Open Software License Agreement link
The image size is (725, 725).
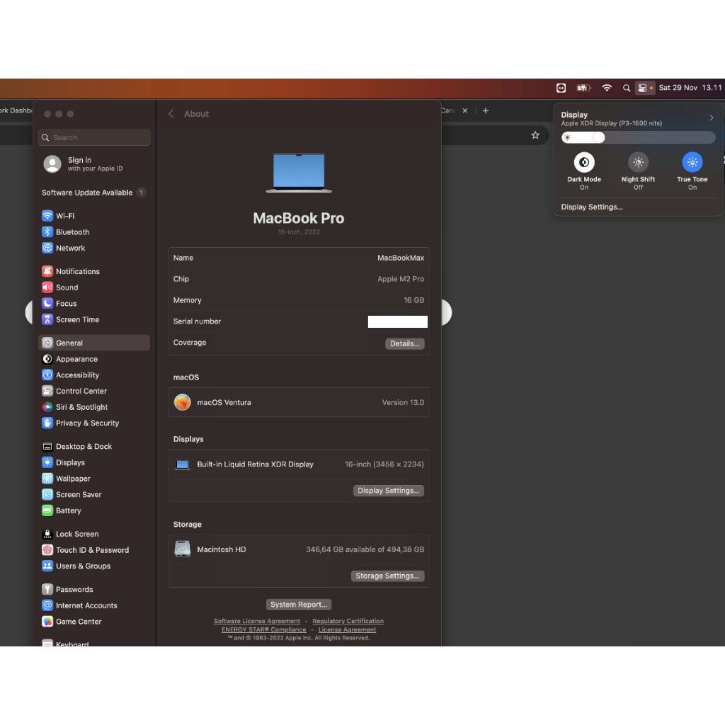click(256, 621)
